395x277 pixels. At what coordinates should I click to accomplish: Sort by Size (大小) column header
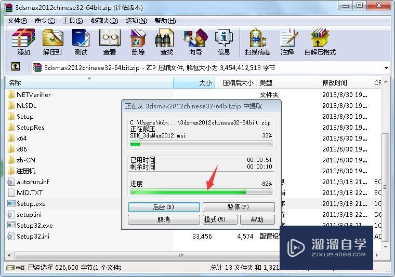(x=194, y=82)
